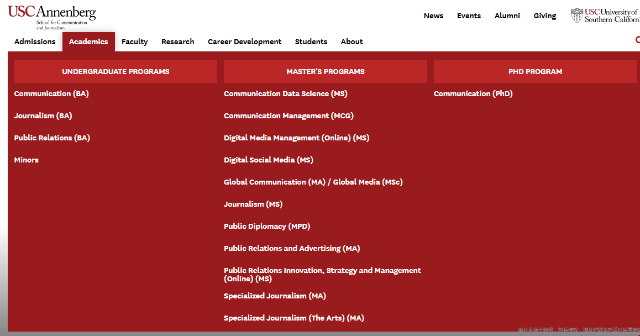640x336 pixels.
Task: Open Communication (PhD) program
Action: point(473,93)
